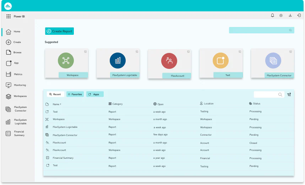Open FlexSystem Logictable row in table
305x185 pixels.
[168, 127]
